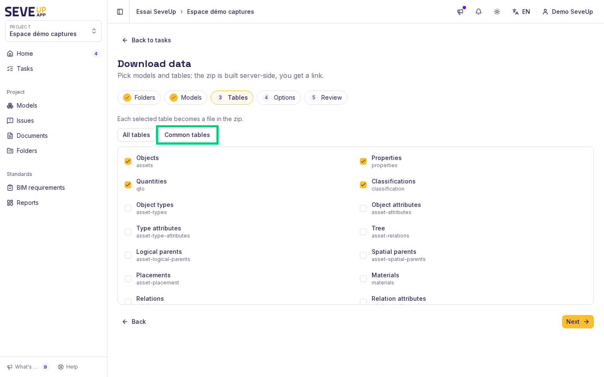Image resolution: width=604 pixels, height=377 pixels.
Task: Open Models in sidebar
Action: [53, 106]
